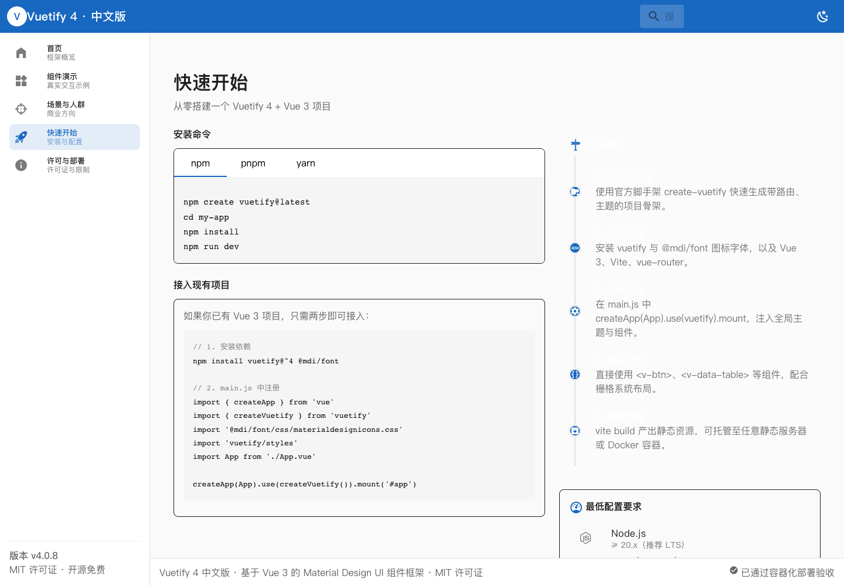Click 'Vuetify 4 · 中文版' app bar title
Image resolution: width=844 pixels, height=586 pixels.
[x=77, y=16]
